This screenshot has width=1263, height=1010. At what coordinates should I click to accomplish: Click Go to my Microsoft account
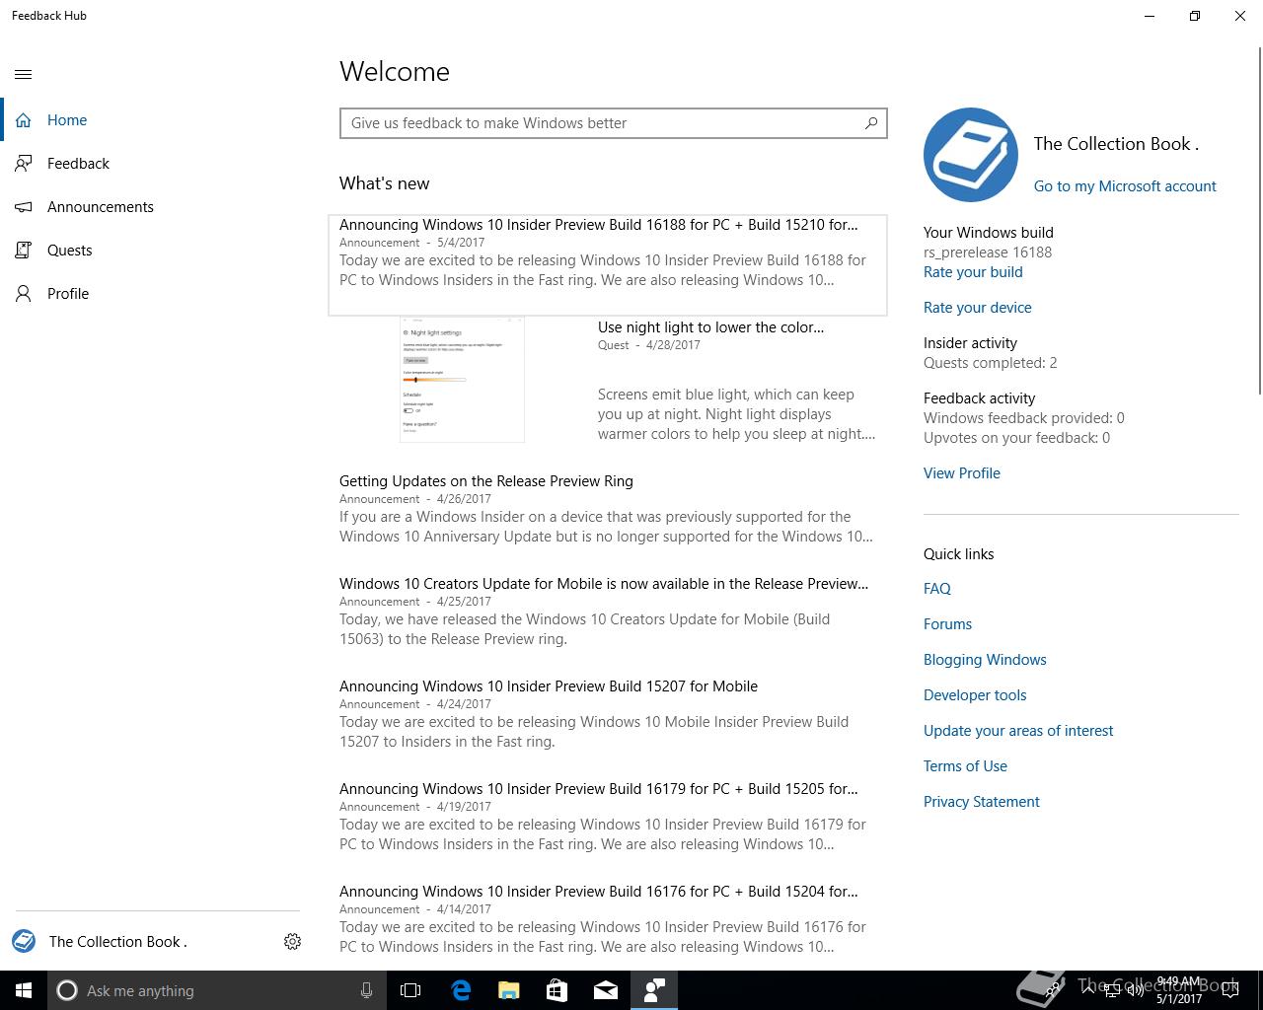[x=1125, y=186]
